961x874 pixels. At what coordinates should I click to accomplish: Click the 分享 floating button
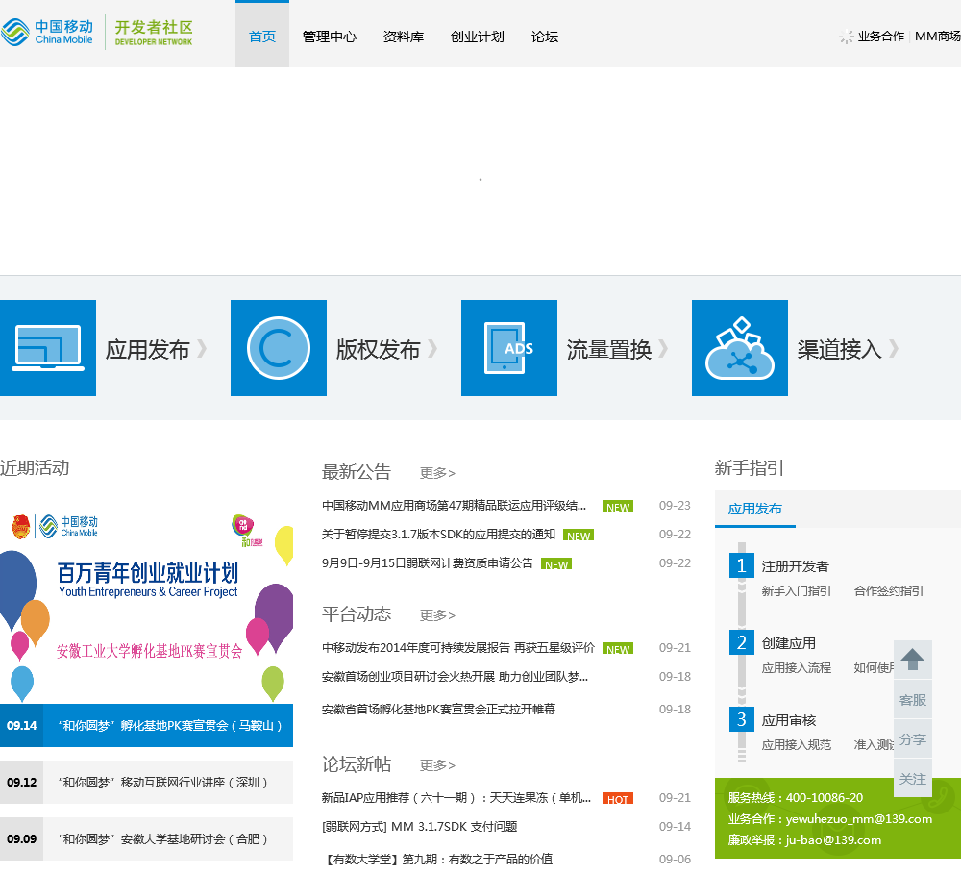point(913,739)
